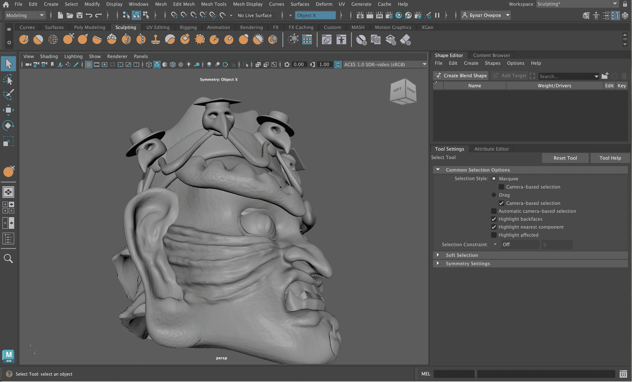Select the Lasso tool in toolbox
Image resolution: width=632 pixels, height=382 pixels.
(8, 80)
